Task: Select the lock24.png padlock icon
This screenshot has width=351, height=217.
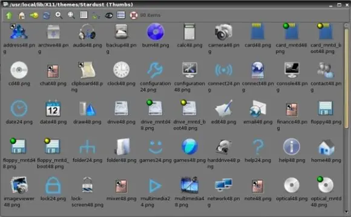Action: (53, 185)
